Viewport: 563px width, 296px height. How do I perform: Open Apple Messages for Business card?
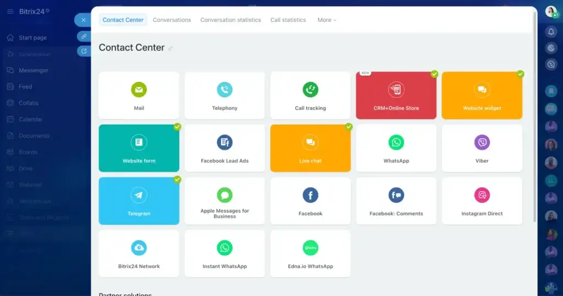(x=224, y=201)
